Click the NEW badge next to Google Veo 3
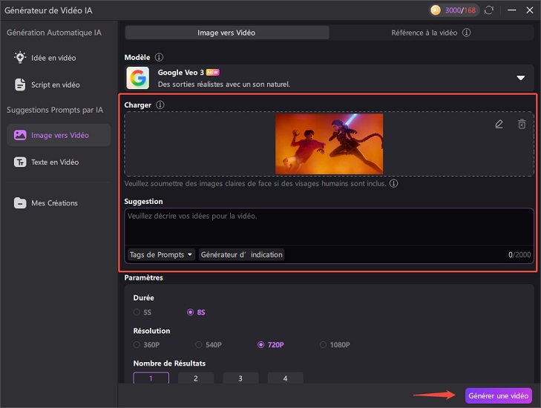 click(x=212, y=72)
